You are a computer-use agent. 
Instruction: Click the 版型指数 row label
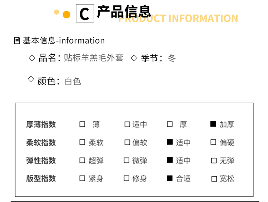click(x=41, y=178)
